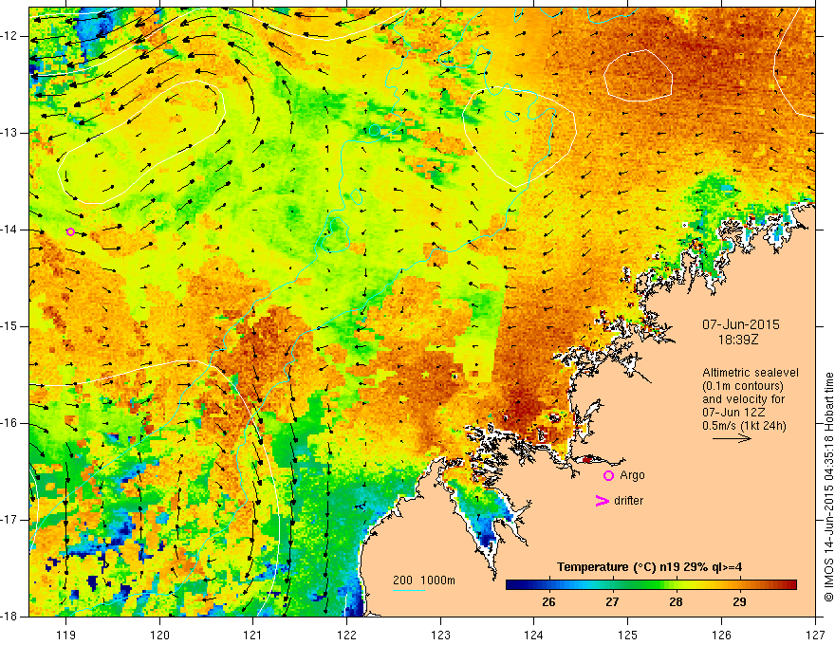Click the latitude axis label '-13'
The height and width of the screenshot is (645, 835).
(x=10, y=133)
